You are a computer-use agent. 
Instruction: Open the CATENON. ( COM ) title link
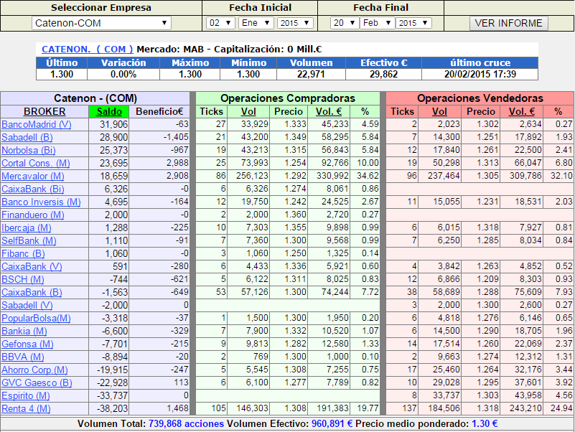coord(88,49)
